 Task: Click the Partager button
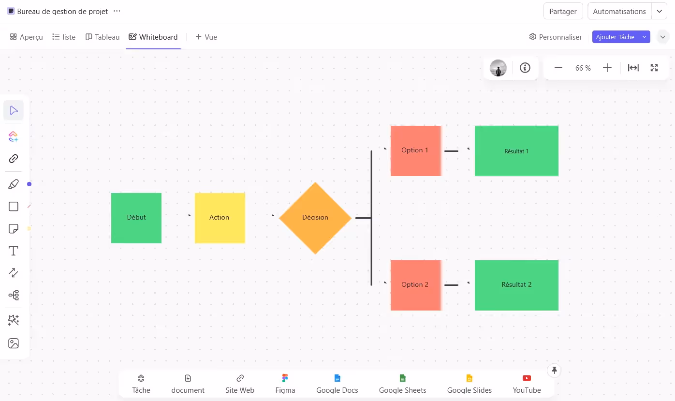coord(563,11)
